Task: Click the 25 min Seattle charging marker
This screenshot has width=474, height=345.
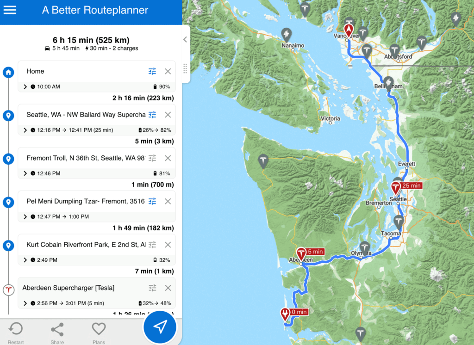Action: [396, 187]
